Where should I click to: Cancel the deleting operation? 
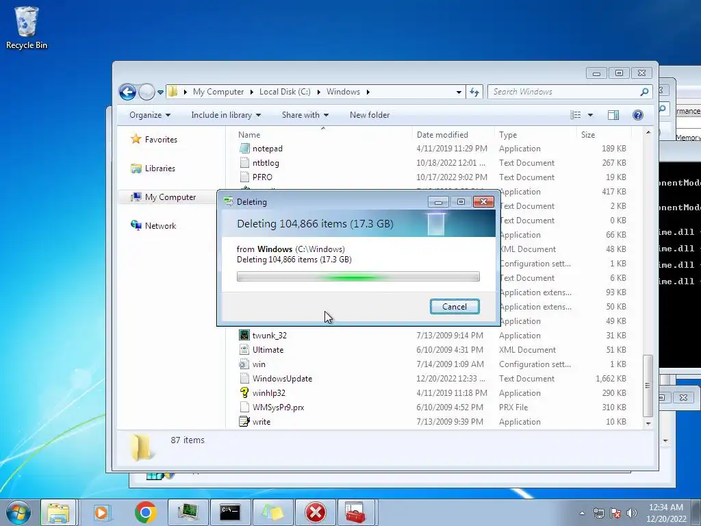455,306
